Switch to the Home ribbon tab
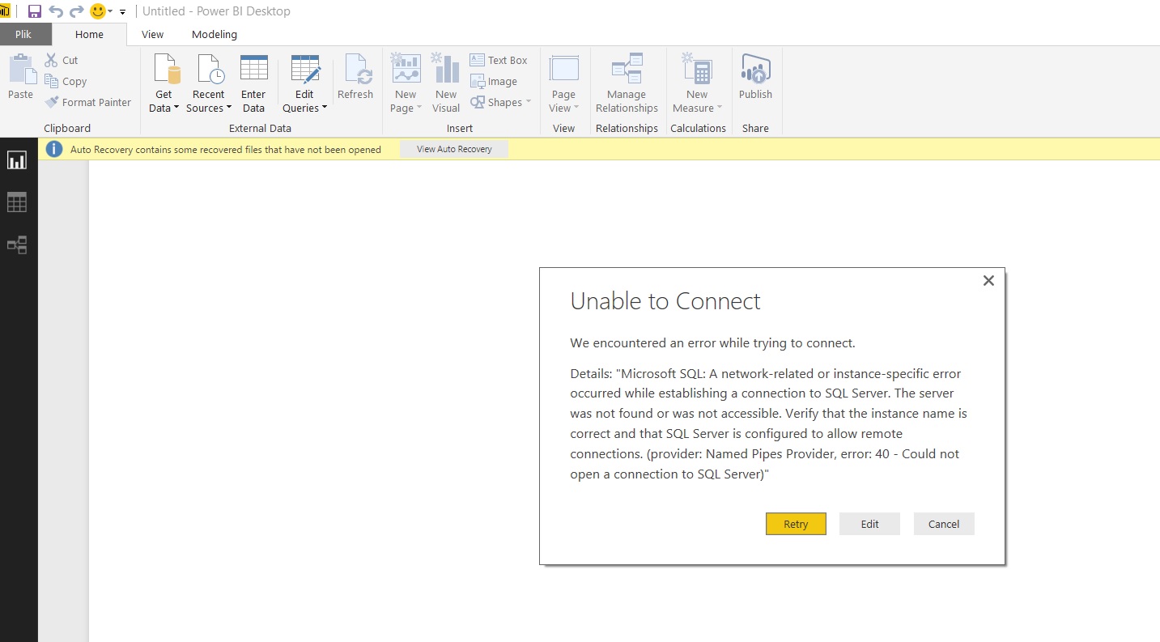This screenshot has height=642, width=1160. [x=89, y=34]
